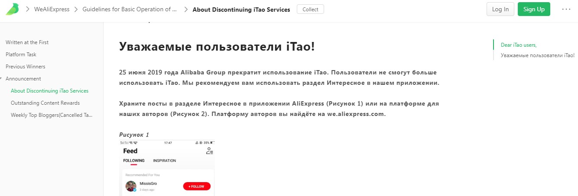Jump to Уважаемые пользователи iTao outline entry
This screenshot has width=578, height=196.
click(x=537, y=55)
